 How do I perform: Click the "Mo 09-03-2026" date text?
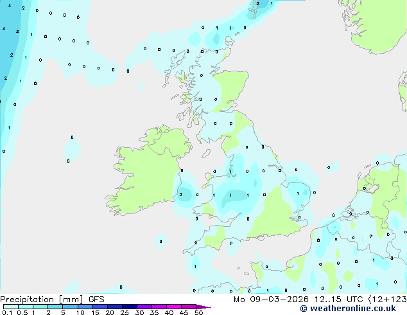[x=271, y=300]
